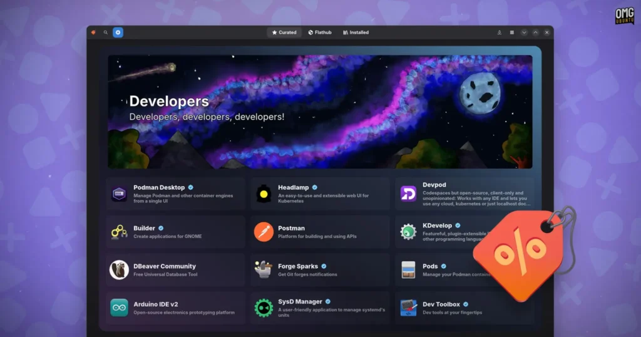Click the KDevelop gear icon
This screenshot has width=641, height=337.
(408, 232)
